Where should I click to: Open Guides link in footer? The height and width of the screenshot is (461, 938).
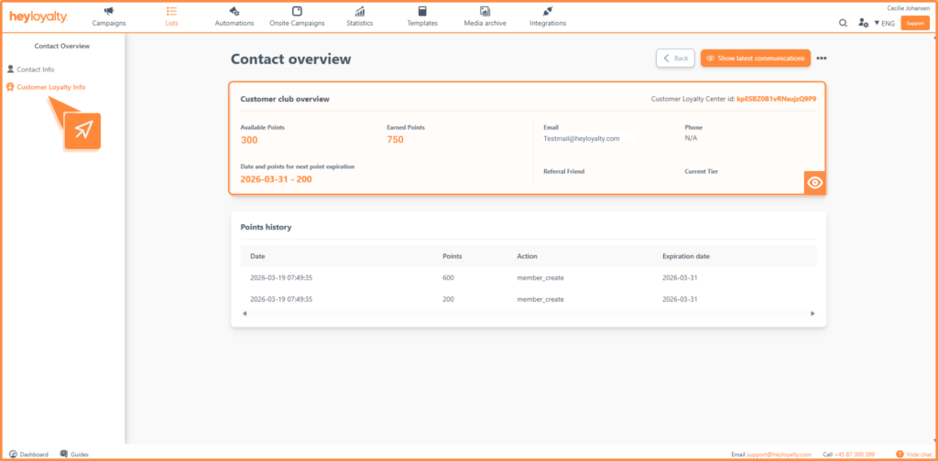(x=80, y=455)
